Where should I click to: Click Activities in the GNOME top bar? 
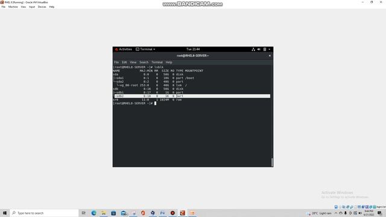tap(124, 49)
